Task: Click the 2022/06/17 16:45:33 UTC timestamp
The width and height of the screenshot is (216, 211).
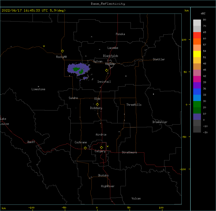Action: [25, 11]
